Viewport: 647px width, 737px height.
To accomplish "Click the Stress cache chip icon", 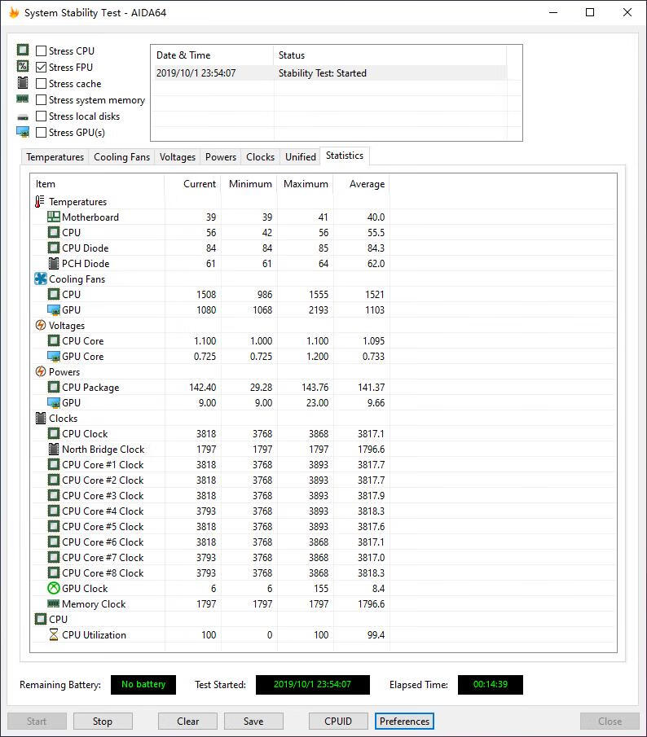I will pyautogui.click(x=23, y=83).
